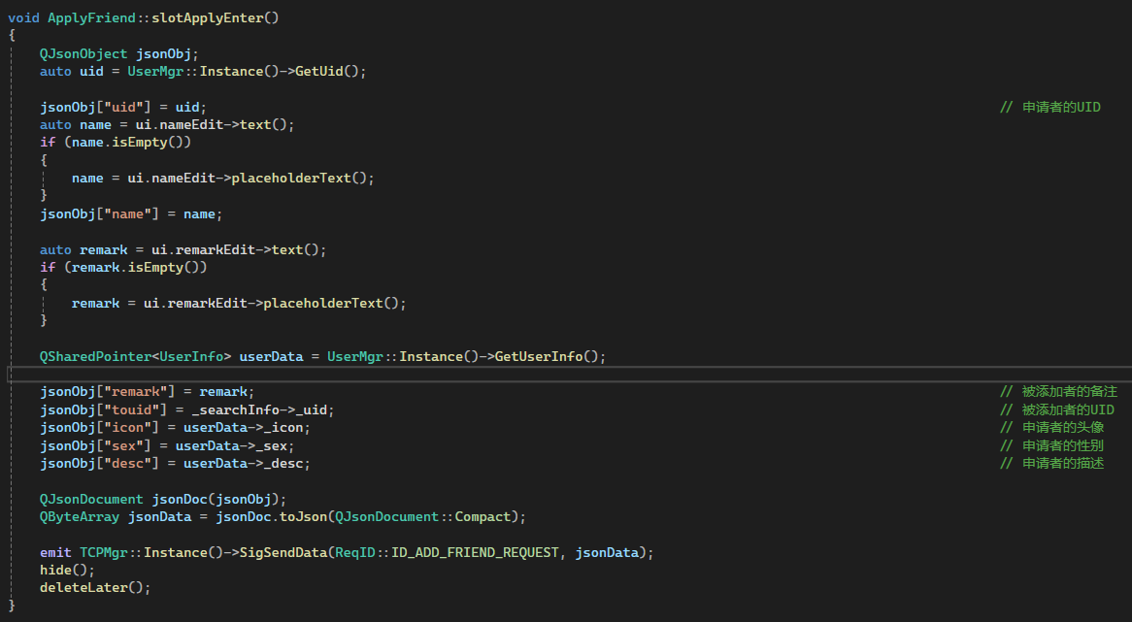Image resolution: width=1132 pixels, height=622 pixels.
Task: Click QJsonDocument jsonDoc declaration
Action: click(162, 500)
